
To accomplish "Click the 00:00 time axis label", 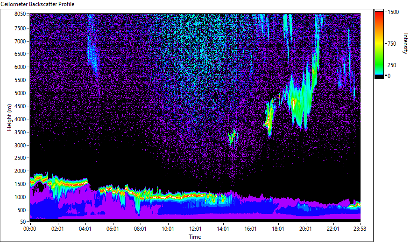I will point(30,229).
